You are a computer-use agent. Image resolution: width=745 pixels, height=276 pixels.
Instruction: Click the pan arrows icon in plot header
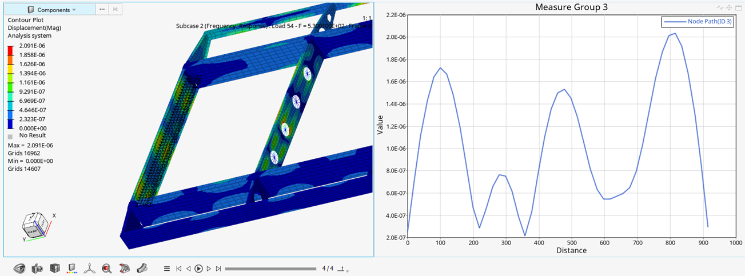click(x=729, y=7)
